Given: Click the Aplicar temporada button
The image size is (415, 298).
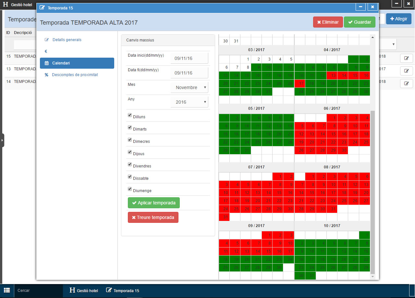Looking at the screenshot, I should pyautogui.click(x=153, y=203).
